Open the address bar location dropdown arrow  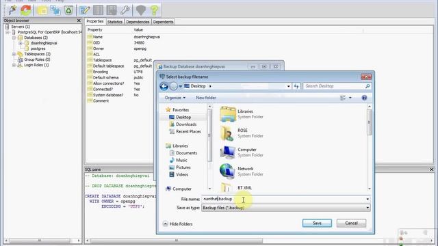288,86
